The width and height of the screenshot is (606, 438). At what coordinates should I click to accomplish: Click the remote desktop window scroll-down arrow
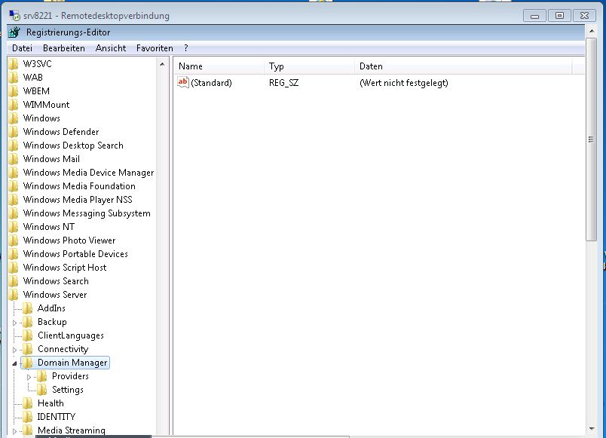click(592, 428)
